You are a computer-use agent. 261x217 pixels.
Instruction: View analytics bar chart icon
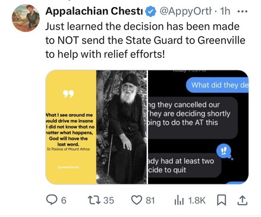pos(179,200)
